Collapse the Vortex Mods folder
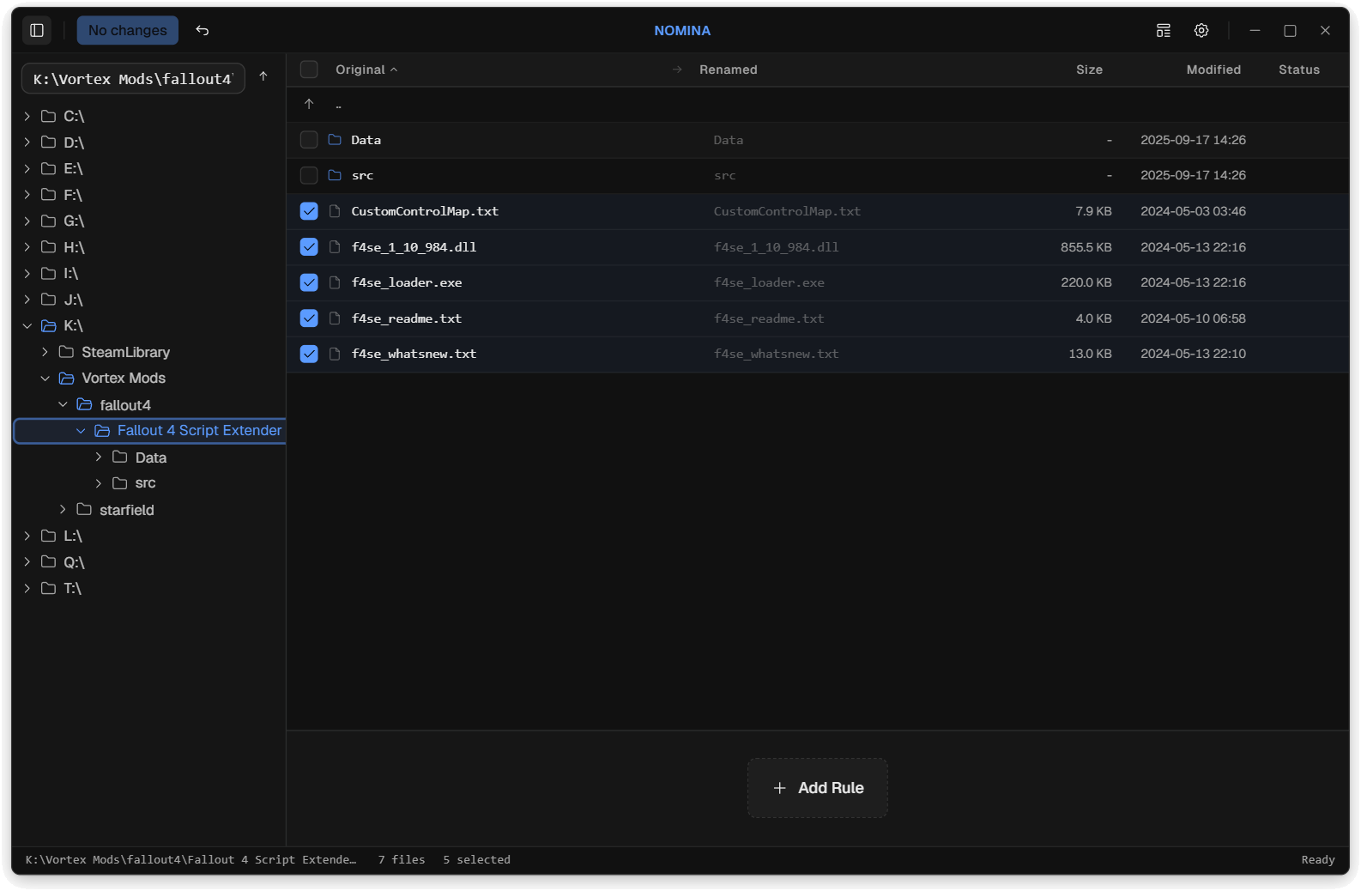This screenshot has width=1361, height=891. (45, 379)
